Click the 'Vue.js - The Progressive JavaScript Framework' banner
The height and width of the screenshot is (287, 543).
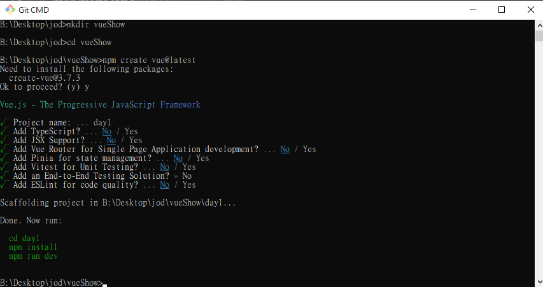click(x=100, y=104)
